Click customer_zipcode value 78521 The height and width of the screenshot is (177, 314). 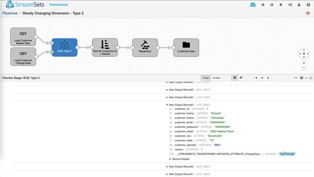217,145
